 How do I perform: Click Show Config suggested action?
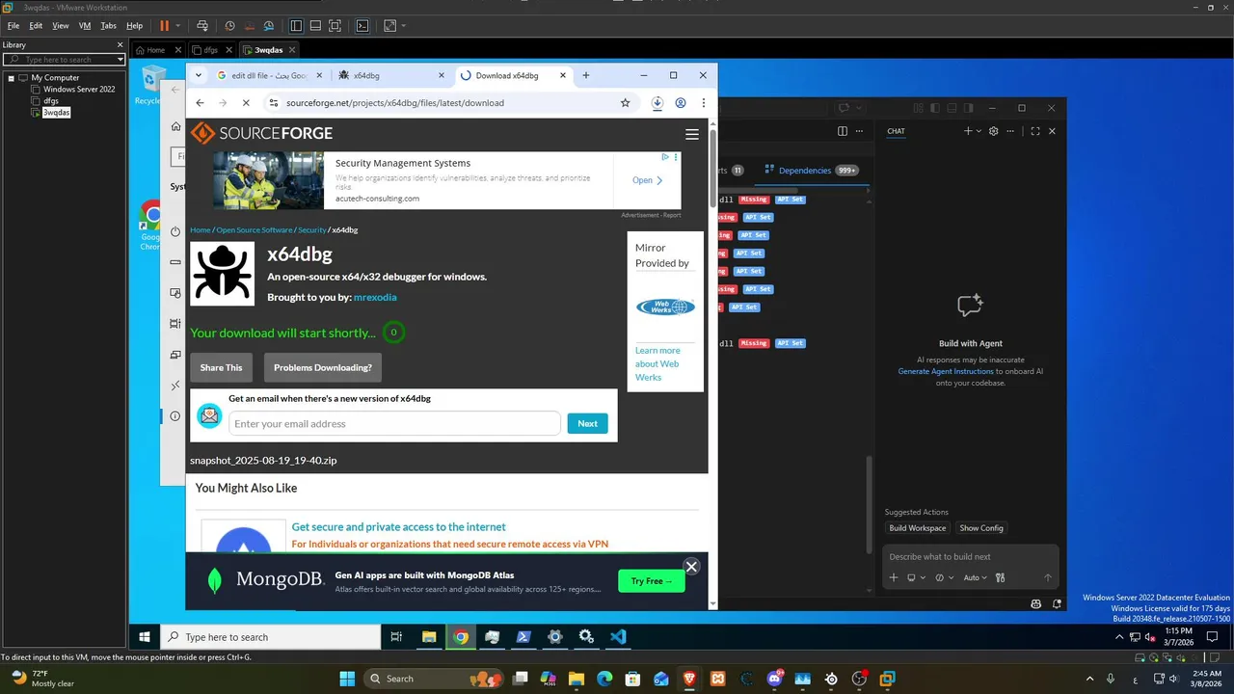point(981,528)
